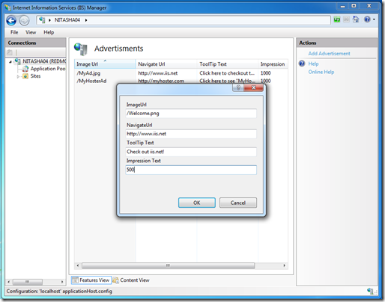Screen dimensions: 385x302
Task: Minimize the IIS Manager window
Action: click(x=343, y=6)
